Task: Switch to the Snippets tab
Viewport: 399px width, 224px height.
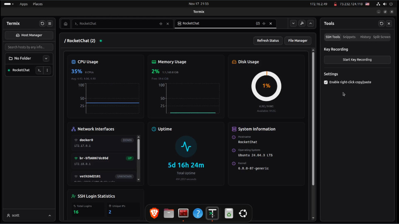Action: point(349,37)
